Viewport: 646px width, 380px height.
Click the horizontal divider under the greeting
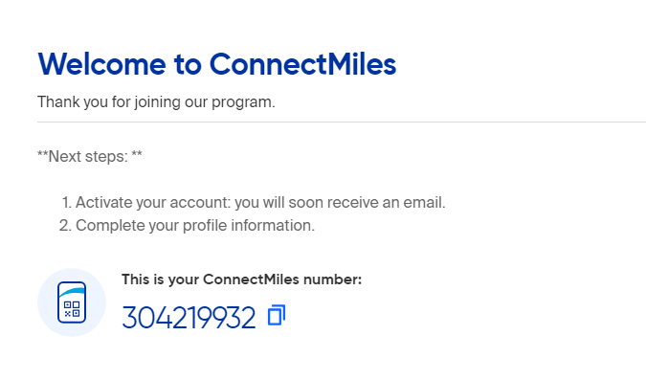tap(342, 122)
